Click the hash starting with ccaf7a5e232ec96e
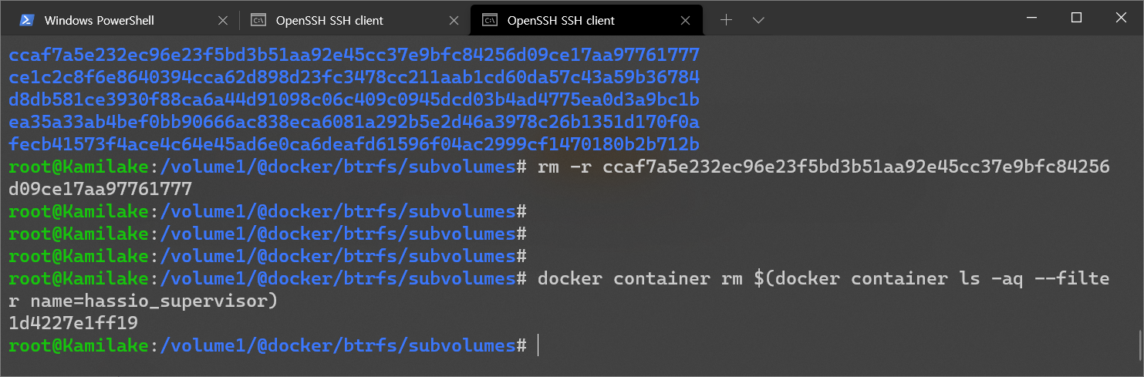The height and width of the screenshot is (377, 1144). [354, 55]
